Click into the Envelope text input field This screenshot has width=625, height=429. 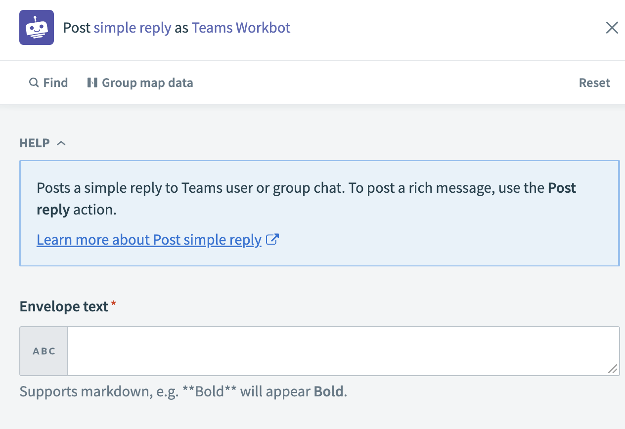pyautogui.click(x=343, y=351)
